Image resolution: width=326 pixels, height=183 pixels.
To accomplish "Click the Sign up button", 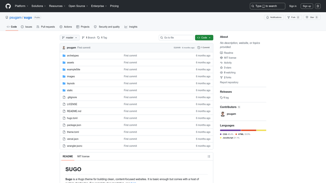I will 307,6.
